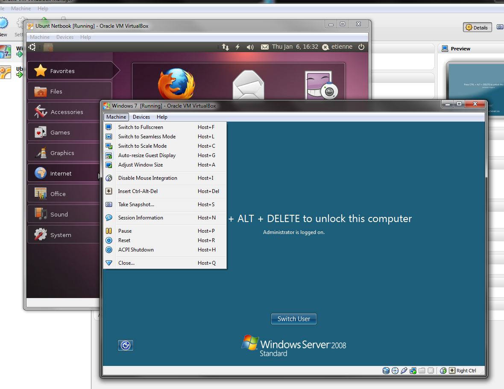Select ACPI Shutdown menu entry
Image resolution: width=504 pixels, height=389 pixels.
(x=165, y=250)
